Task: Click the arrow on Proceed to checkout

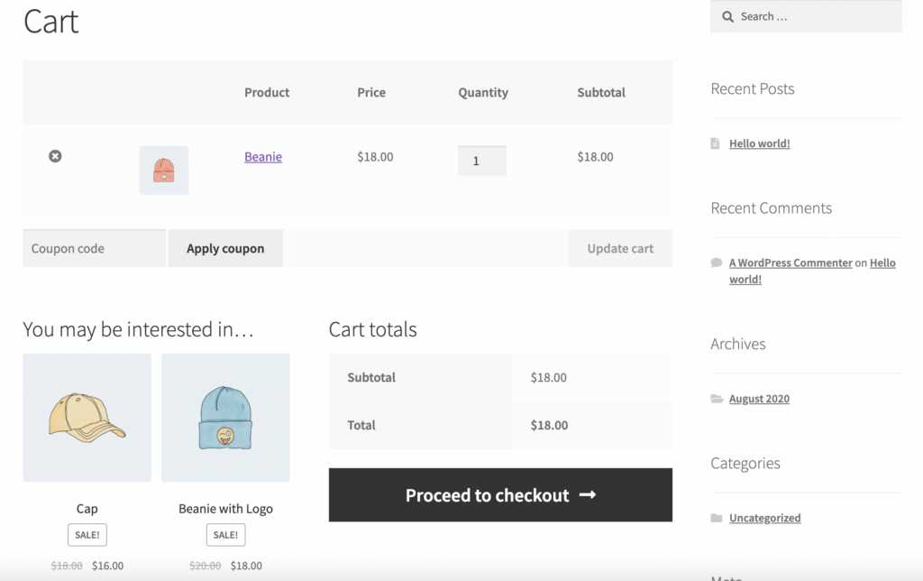Action: [588, 494]
